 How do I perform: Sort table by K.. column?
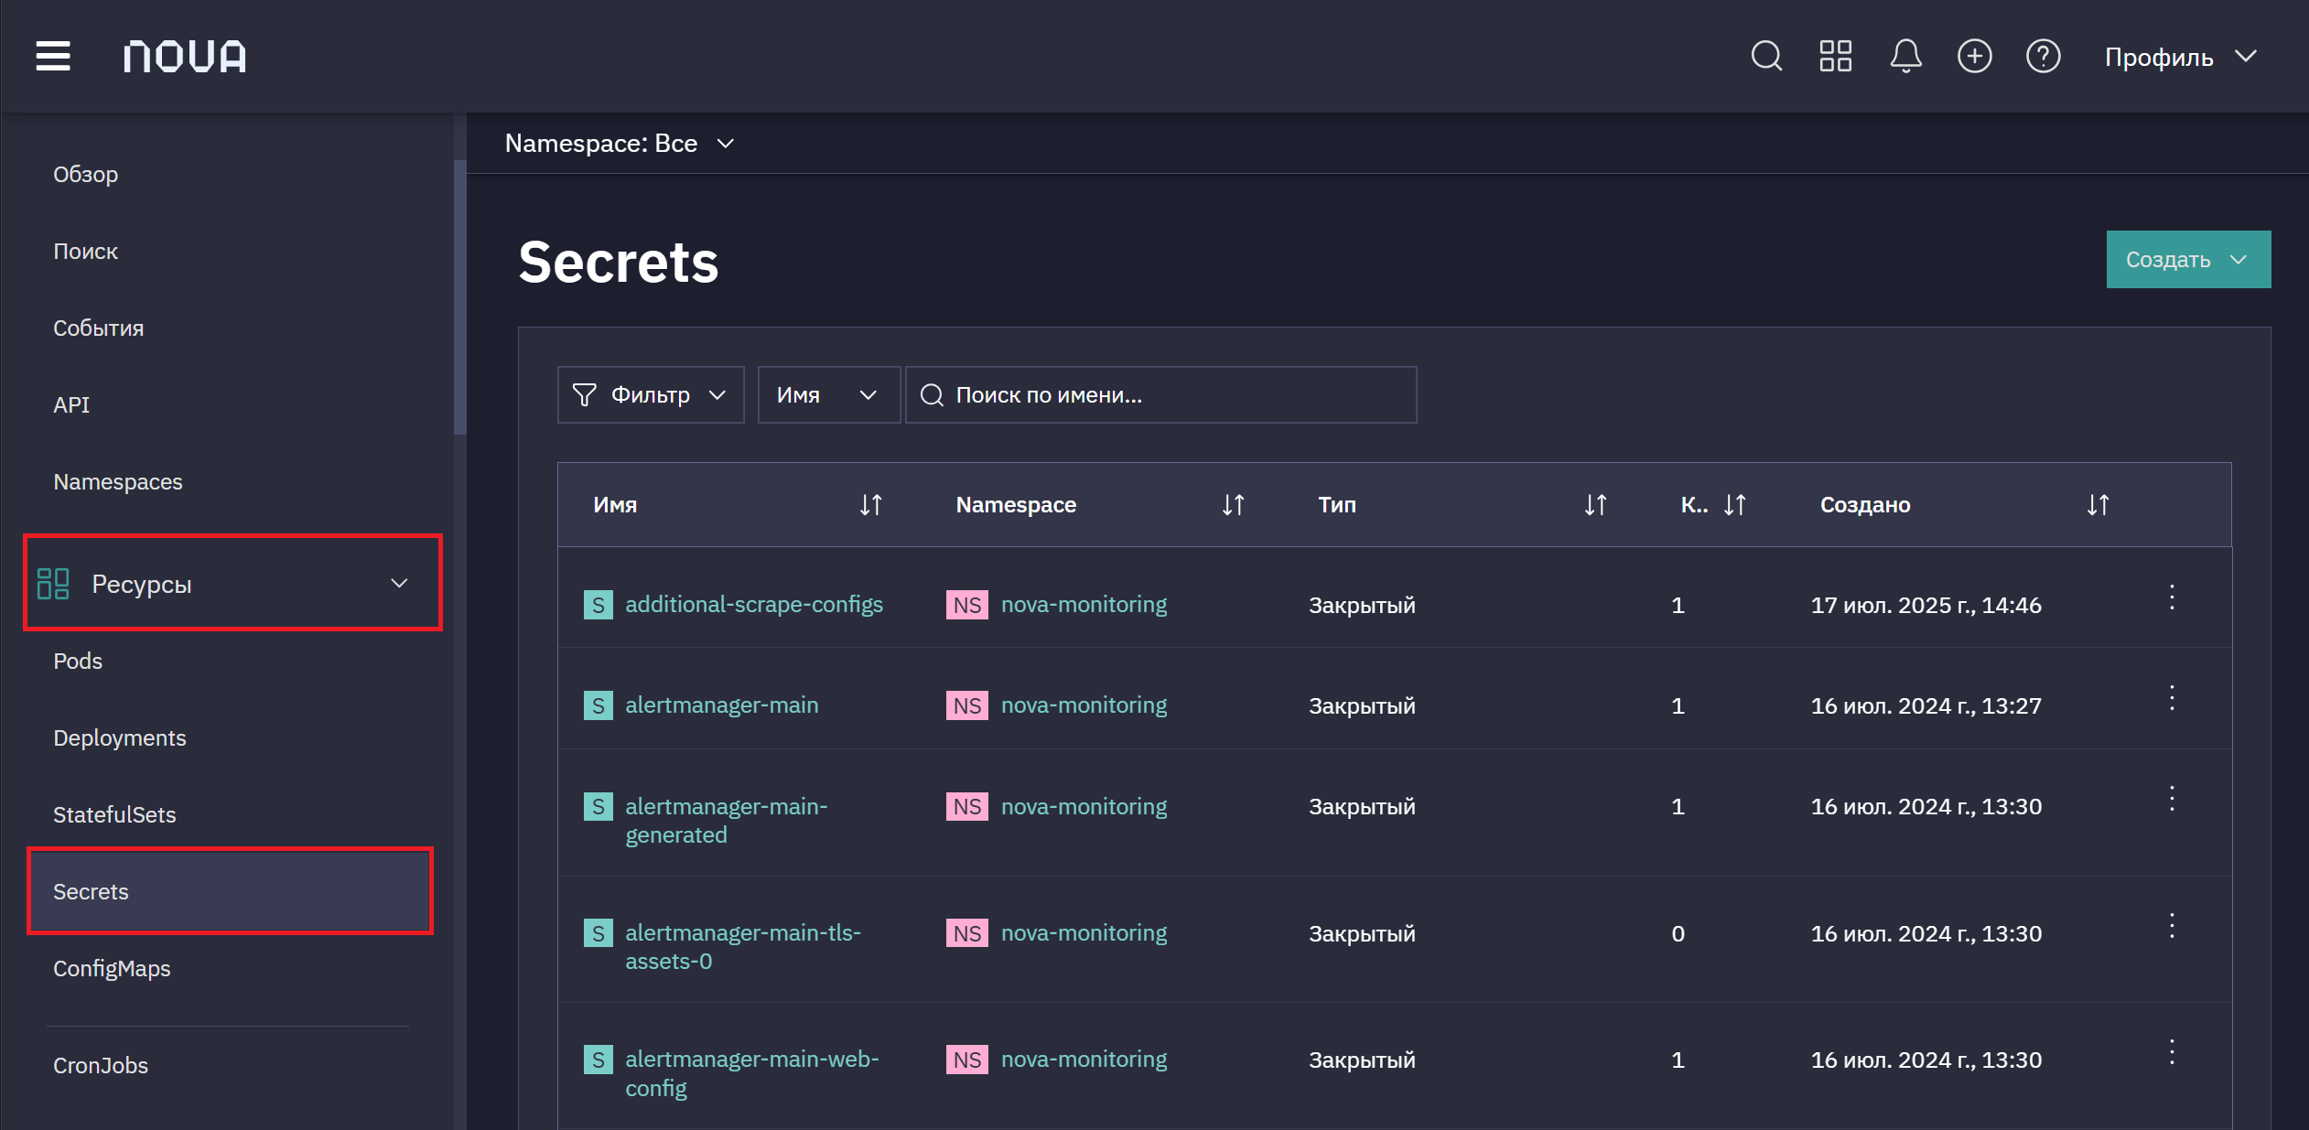pos(1734,505)
